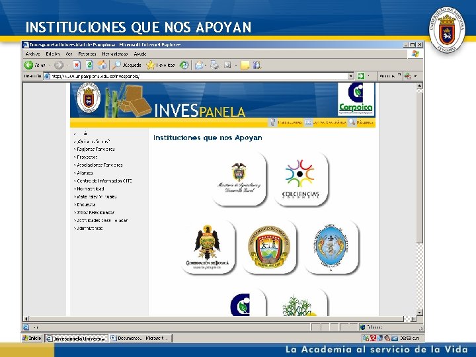The height and width of the screenshot is (357, 476).
Task: Click the Búsqueda magnifier in yellow site bar
Action: click(x=352, y=122)
